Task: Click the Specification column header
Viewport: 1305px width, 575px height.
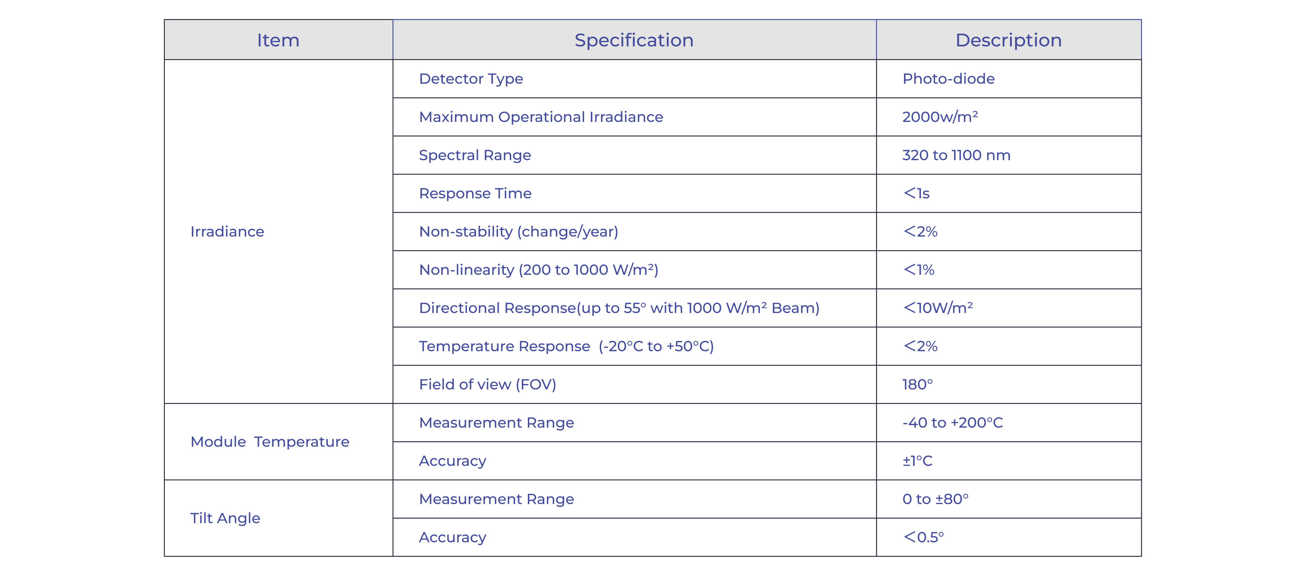Action: tap(634, 40)
